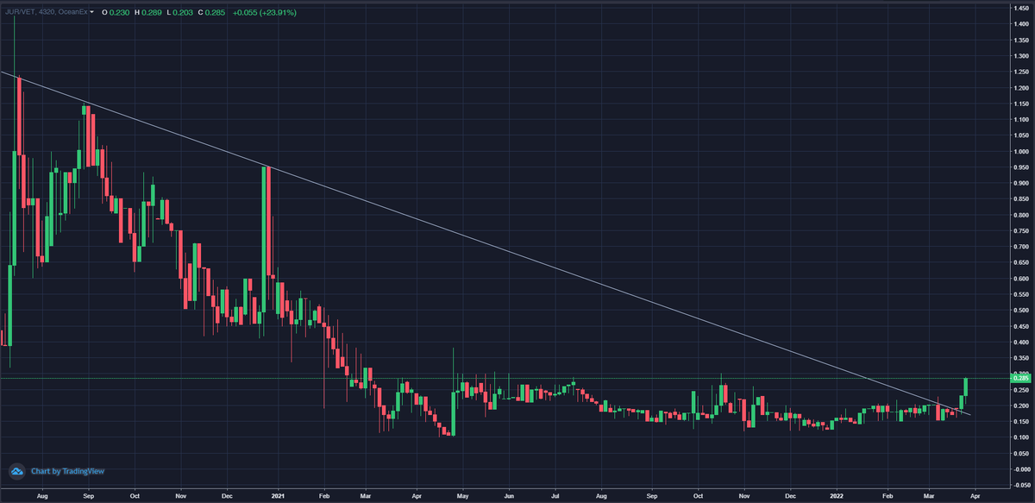Viewport: 1035px width, 503px height.
Task: Click the 0.000 price axis label
Action: (x=1022, y=468)
